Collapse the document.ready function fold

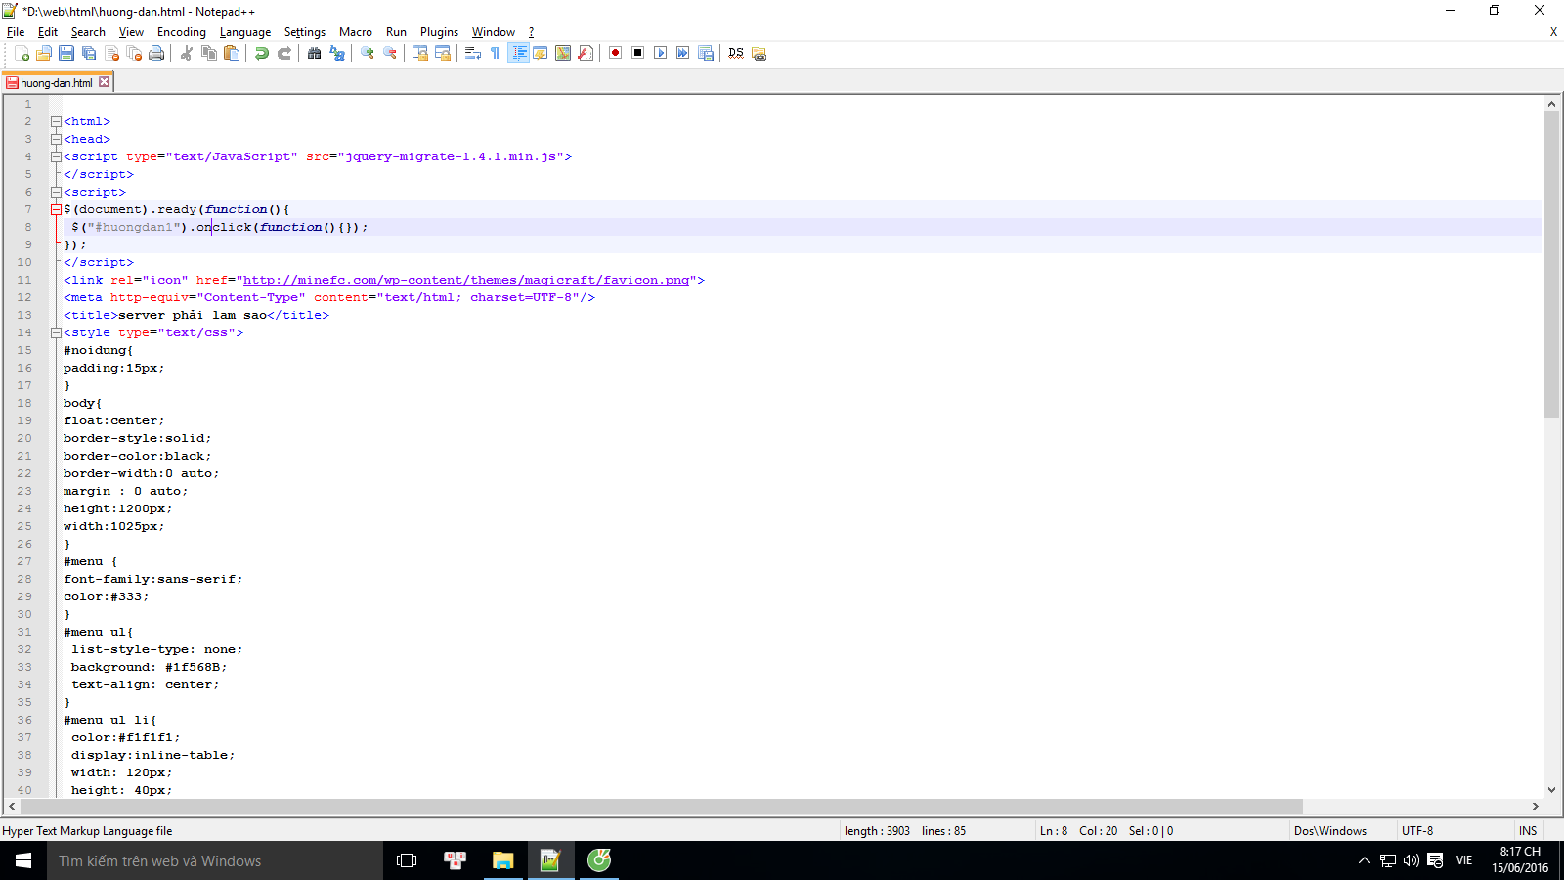[56, 209]
